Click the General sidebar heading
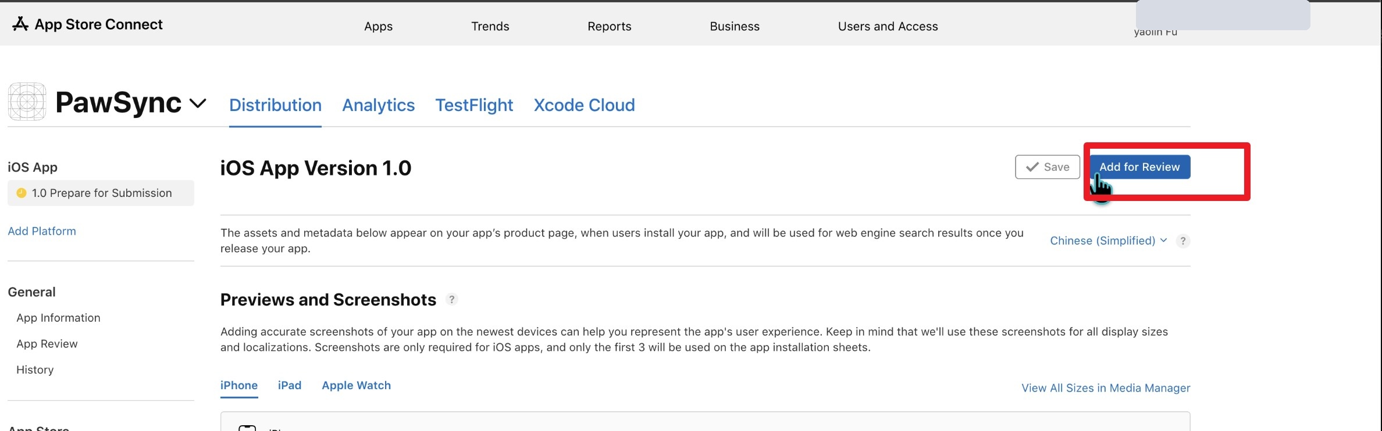The image size is (1382, 431). click(x=32, y=292)
